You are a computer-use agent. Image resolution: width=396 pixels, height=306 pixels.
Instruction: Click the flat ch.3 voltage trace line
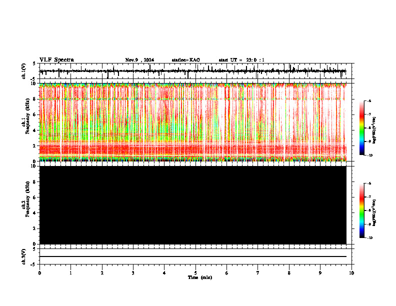pyautogui.click(x=192, y=256)
